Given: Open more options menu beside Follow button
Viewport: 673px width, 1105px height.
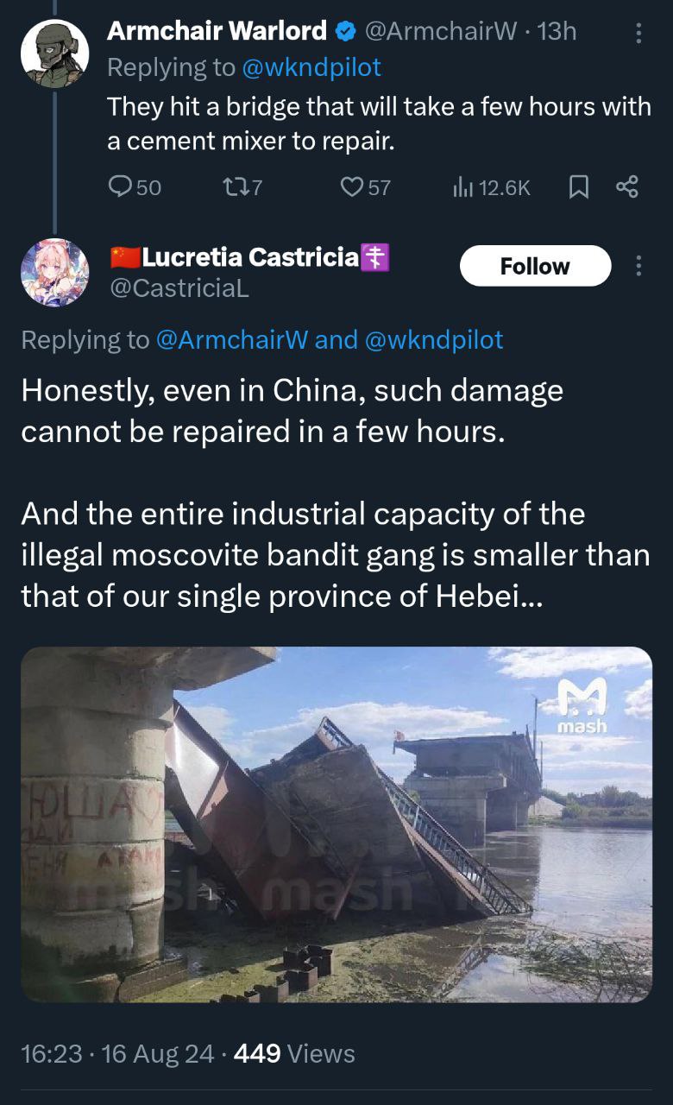Looking at the screenshot, I should (638, 266).
